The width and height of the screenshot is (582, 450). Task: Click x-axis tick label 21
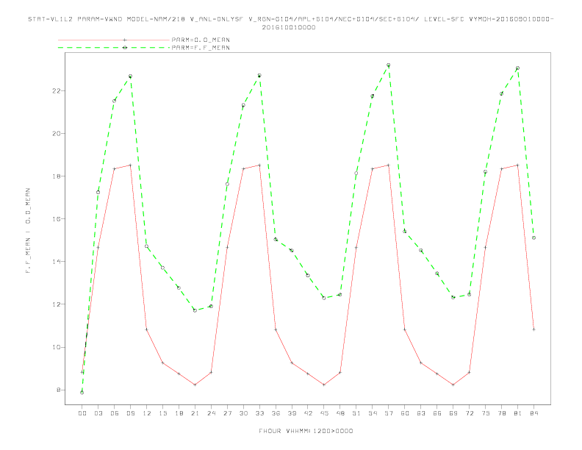tap(195, 413)
